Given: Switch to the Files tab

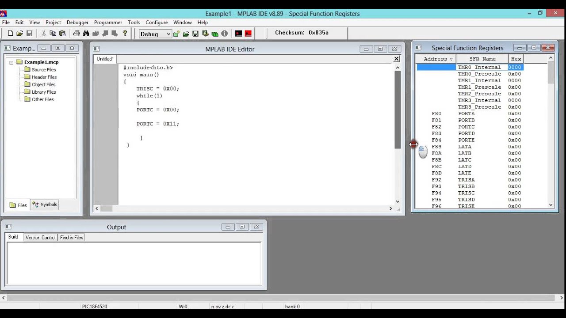Looking at the screenshot, I should pyautogui.click(x=18, y=205).
